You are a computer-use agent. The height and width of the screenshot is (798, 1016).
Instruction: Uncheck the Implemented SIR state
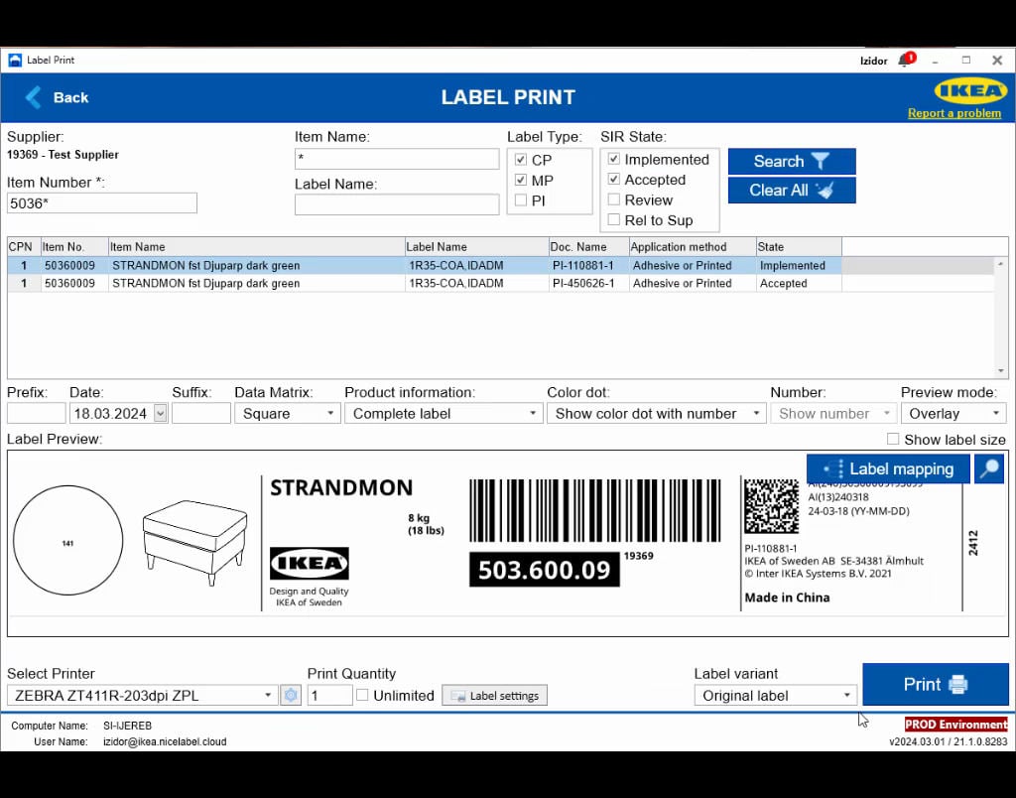(613, 159)
